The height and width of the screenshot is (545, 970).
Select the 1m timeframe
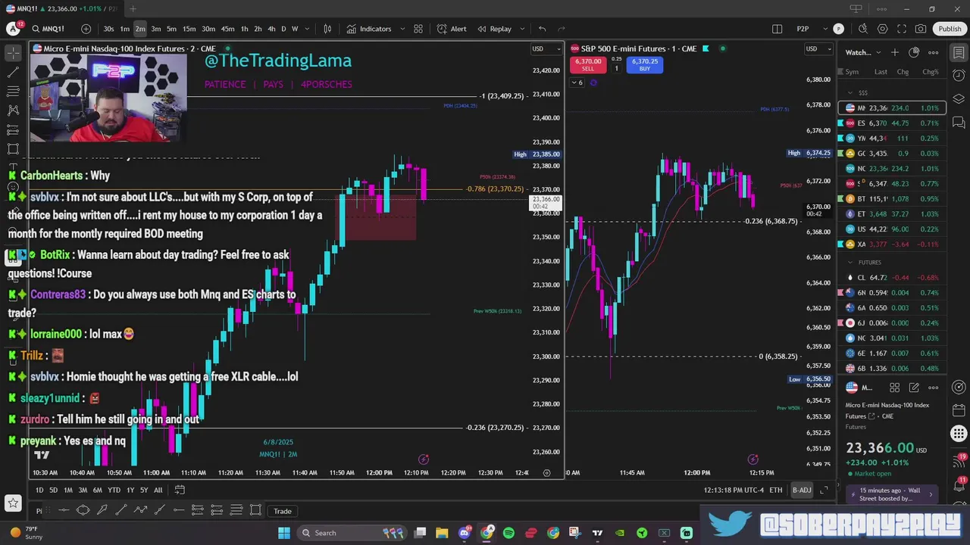point(124,29)
